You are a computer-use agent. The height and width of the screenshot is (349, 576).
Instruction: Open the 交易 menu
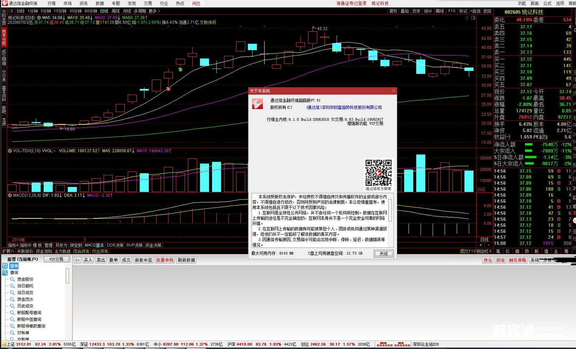click(148, 3)
